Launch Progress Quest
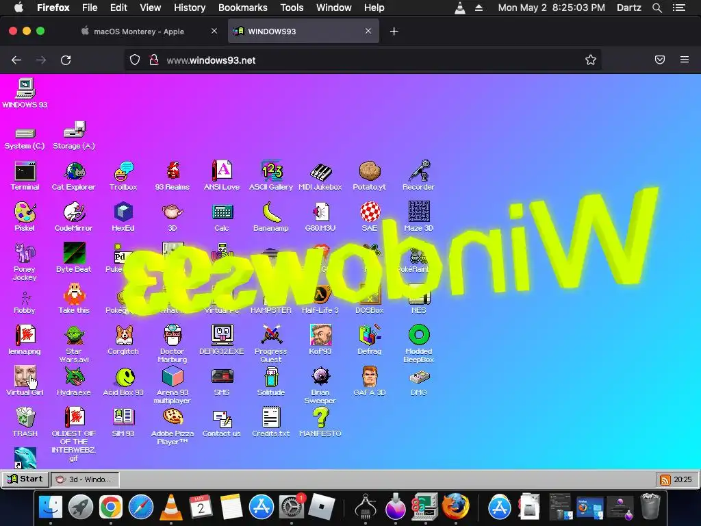 click(271, 336)
